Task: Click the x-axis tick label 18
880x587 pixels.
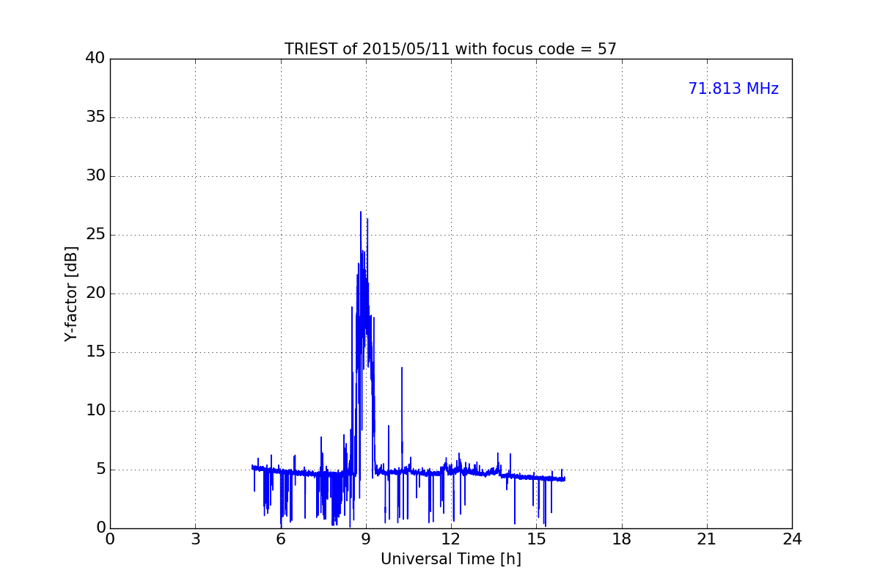Action: click(622, 539)
